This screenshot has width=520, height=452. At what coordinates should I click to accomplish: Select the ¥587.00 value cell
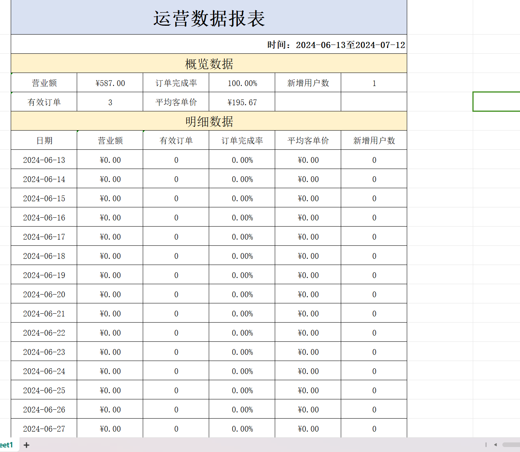click(x=110, y=83)
